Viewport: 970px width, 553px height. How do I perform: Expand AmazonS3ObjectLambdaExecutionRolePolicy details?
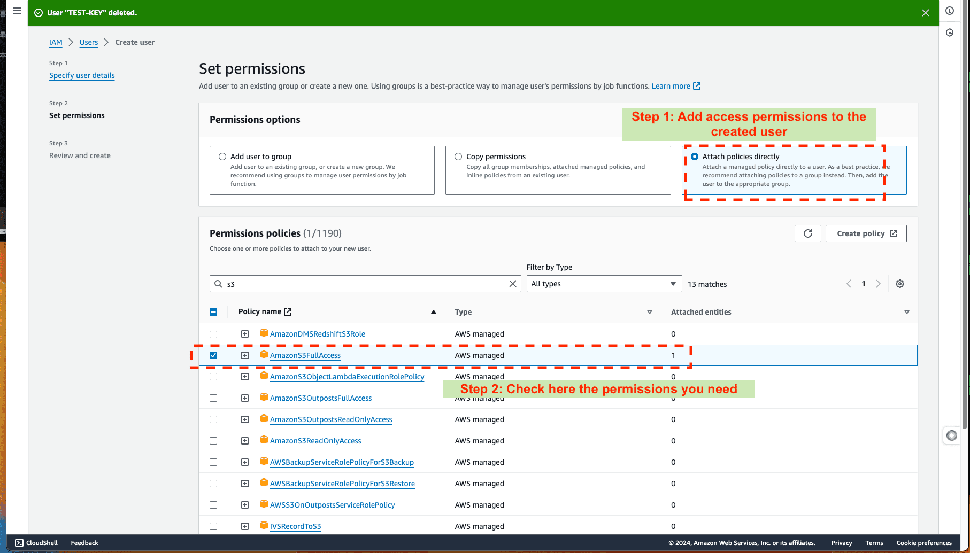coord(245,377)
